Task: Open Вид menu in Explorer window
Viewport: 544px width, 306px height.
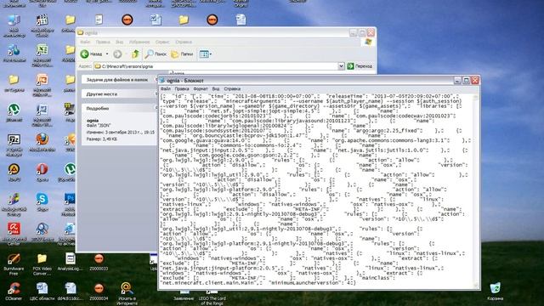Action: [119, 42]
